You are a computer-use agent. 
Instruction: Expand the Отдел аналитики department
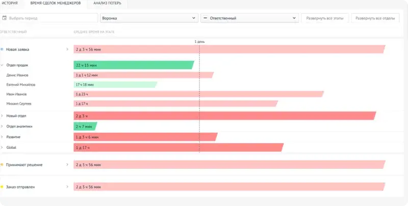pos(2,126)
